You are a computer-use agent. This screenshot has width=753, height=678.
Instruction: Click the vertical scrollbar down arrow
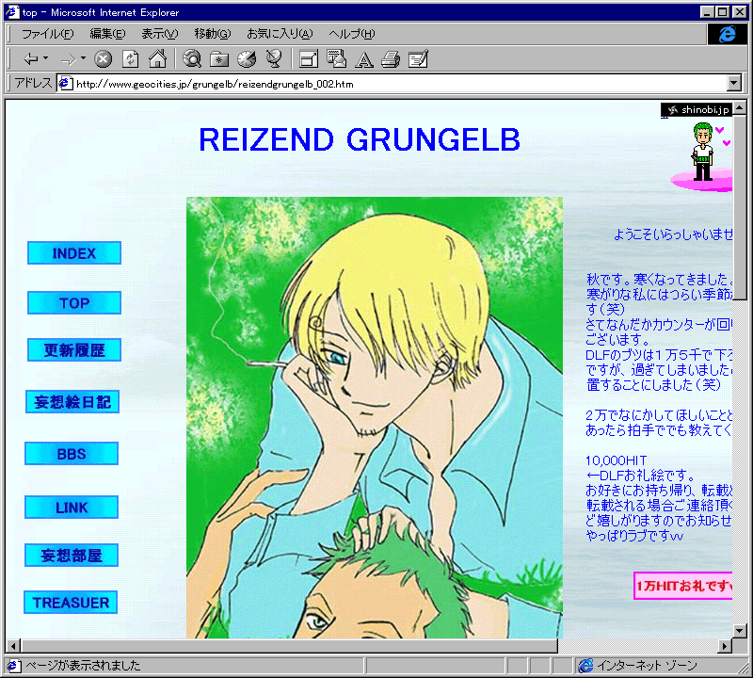[740, 630]
